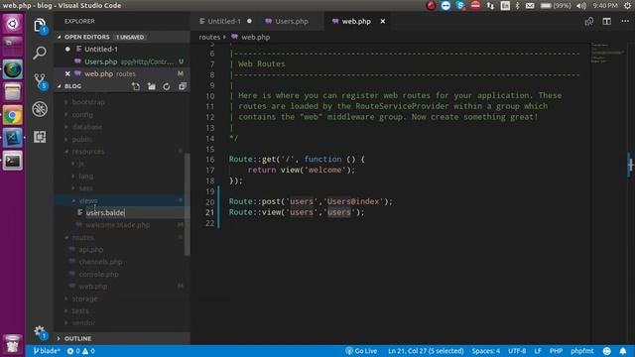Click the mail indicator in top bar
Screen dimensions: 635x357
click(x=530, y=6)
